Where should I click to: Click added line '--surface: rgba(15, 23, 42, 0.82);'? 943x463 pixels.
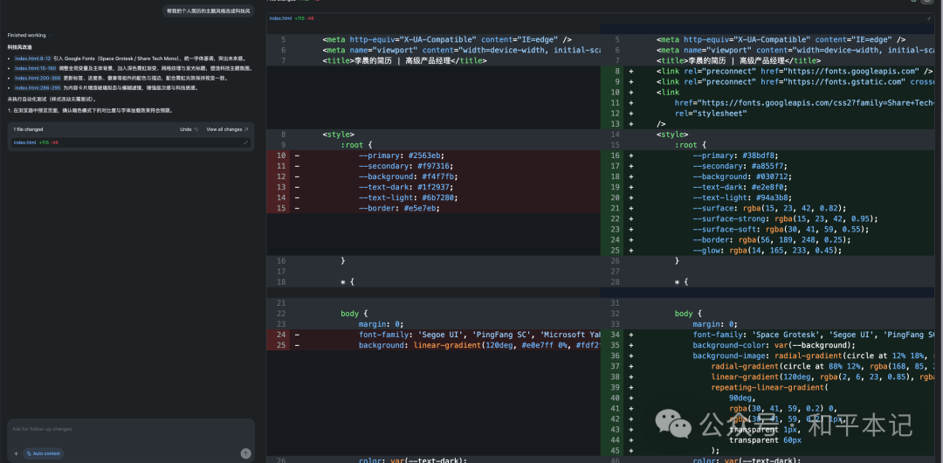[768, 208]
